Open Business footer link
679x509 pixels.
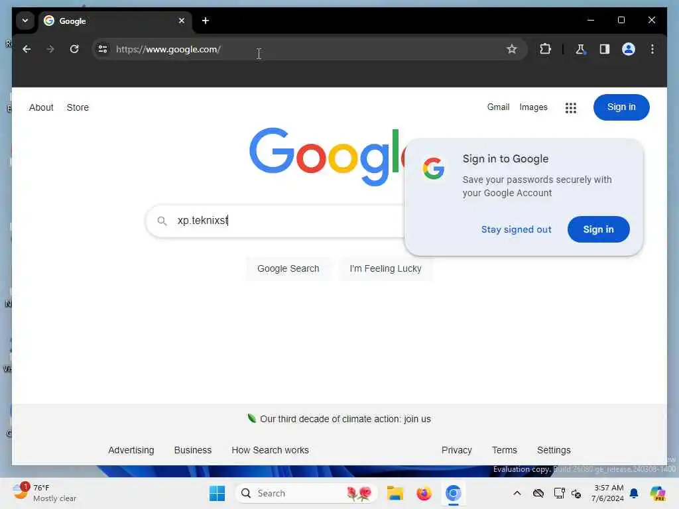(192, 450)
